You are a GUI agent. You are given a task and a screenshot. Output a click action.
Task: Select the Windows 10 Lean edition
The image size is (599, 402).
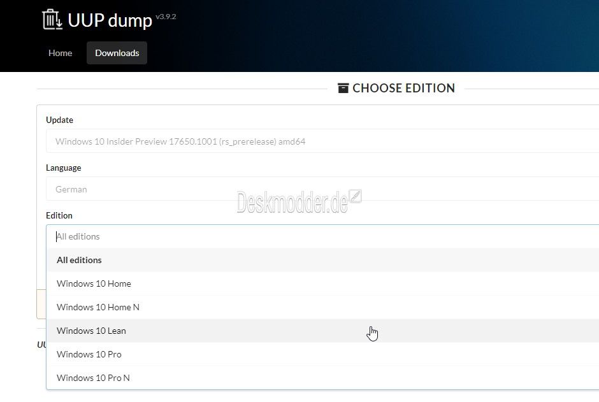[322, 331]
